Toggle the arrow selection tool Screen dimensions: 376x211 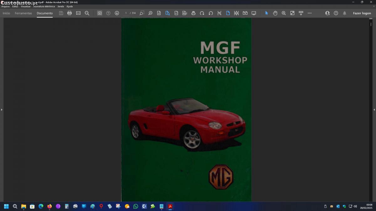coord(267,13)
